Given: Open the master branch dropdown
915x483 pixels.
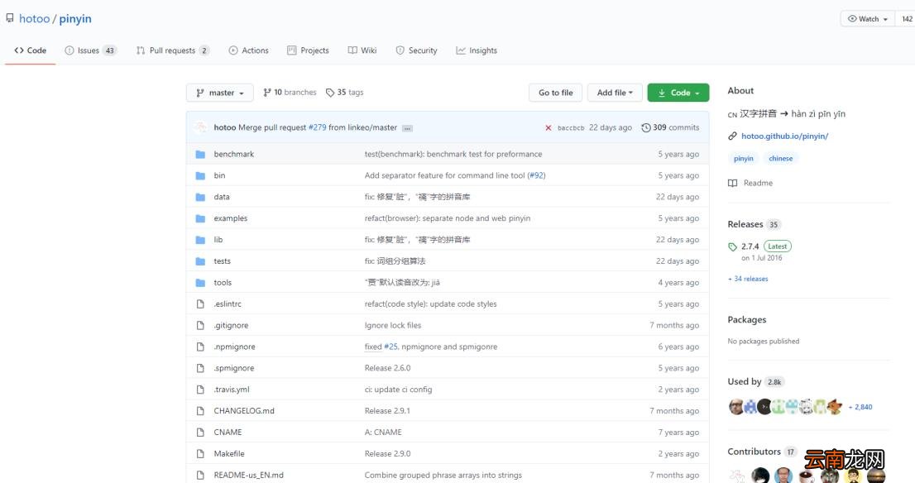Looking at the screenshot, I should [x=220, y=93].
